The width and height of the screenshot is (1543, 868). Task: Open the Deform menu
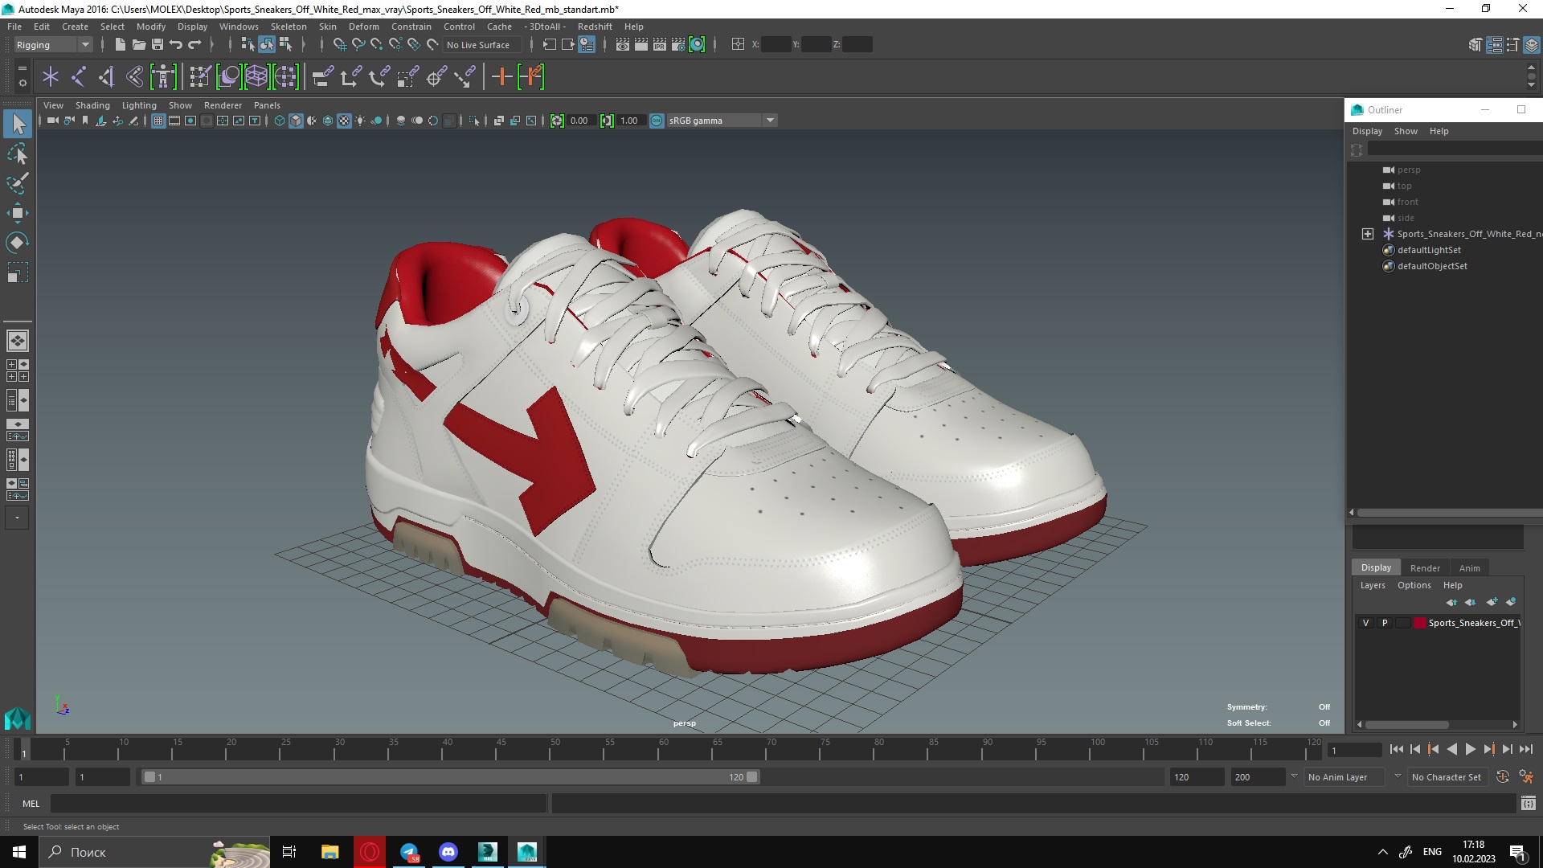click(363, 27)
